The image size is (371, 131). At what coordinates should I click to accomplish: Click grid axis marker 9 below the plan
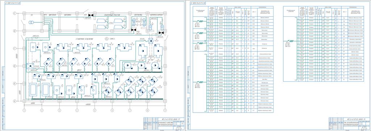165,110
